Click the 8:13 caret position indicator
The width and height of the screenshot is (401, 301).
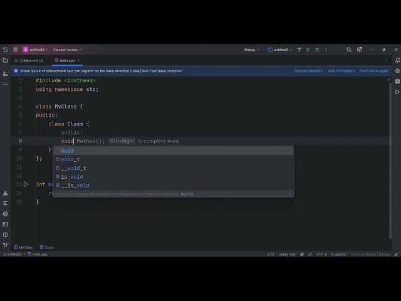(271, 255)
